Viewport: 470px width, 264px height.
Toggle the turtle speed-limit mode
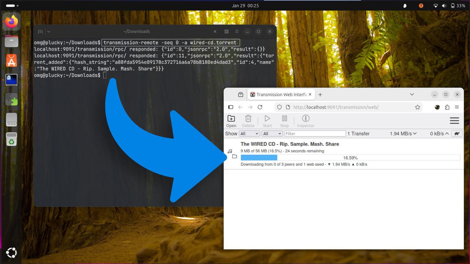[457, 133]
